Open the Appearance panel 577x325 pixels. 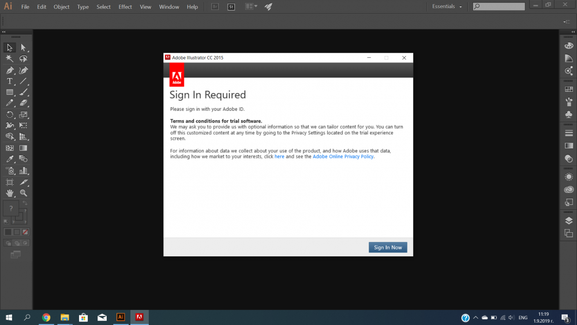[568, 177]
